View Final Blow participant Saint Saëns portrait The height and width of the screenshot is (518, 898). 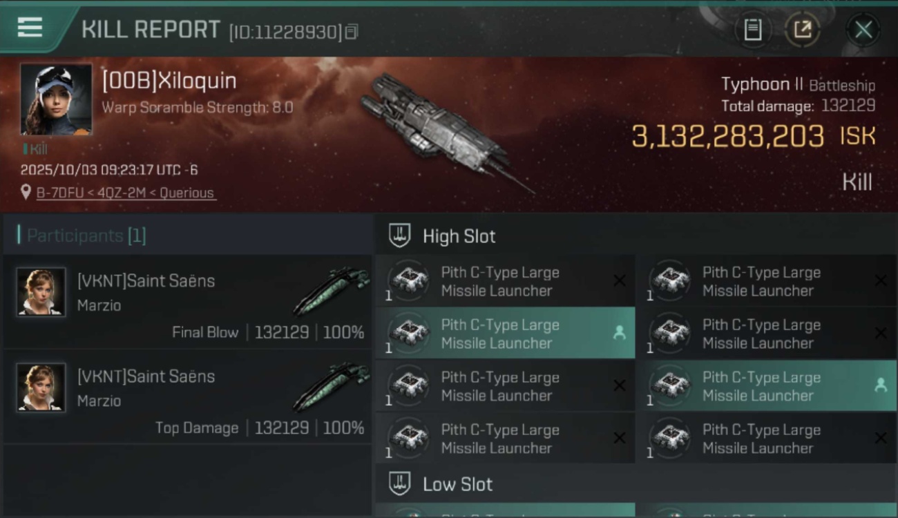41,292
